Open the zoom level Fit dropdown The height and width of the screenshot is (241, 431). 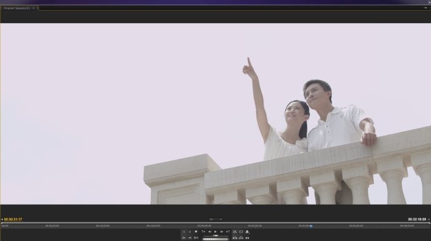(215, 219)
